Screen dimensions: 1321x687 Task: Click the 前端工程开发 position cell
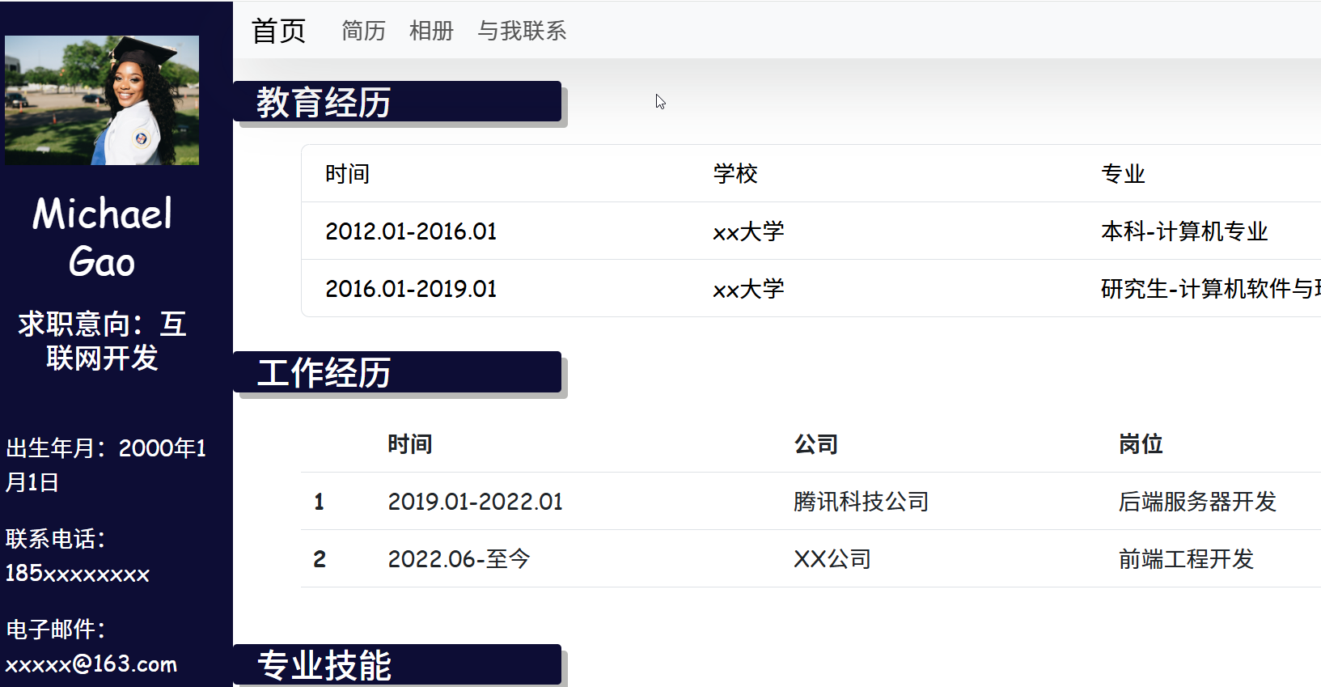coord(1186,559)
